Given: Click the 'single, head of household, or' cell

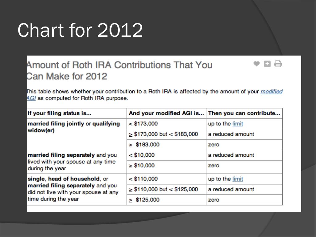Looking at the screenshot, I should tap(77, 189).
